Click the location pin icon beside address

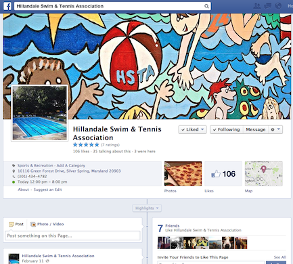pos(14,171)
